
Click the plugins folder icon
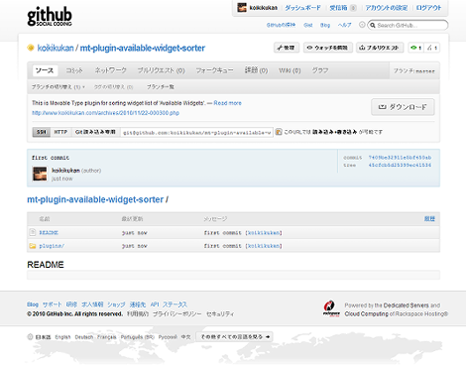[33, 246]
